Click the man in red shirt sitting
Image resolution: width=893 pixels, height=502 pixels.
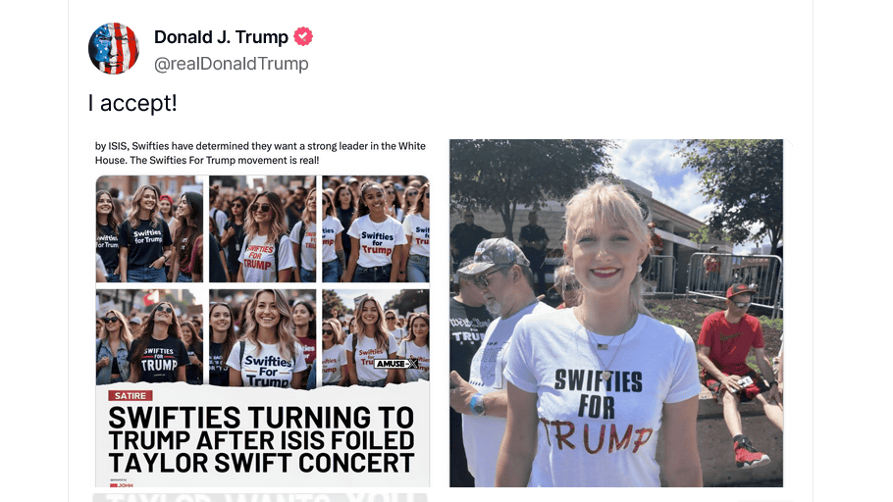pos(732,363)
